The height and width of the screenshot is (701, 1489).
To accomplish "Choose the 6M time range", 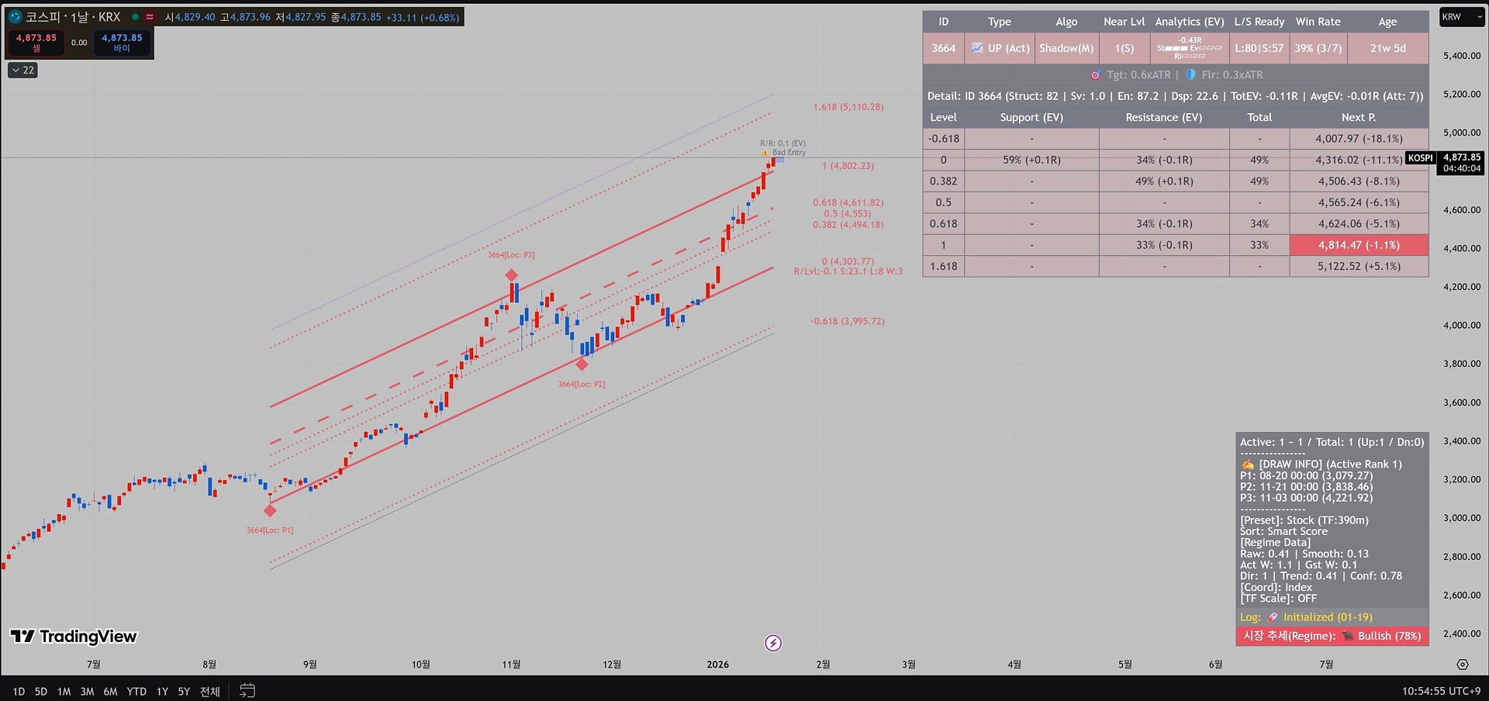I will pos(110,691).
